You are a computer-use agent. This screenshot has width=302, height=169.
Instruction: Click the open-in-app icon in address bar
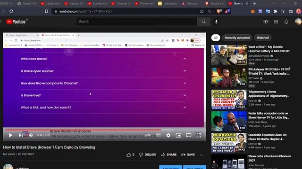click(x=202, y=11)
